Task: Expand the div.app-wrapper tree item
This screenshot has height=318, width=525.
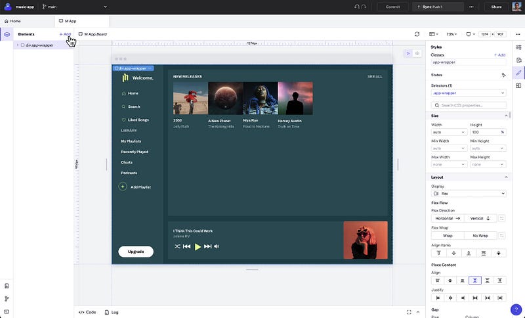Action: click(18, 45)
